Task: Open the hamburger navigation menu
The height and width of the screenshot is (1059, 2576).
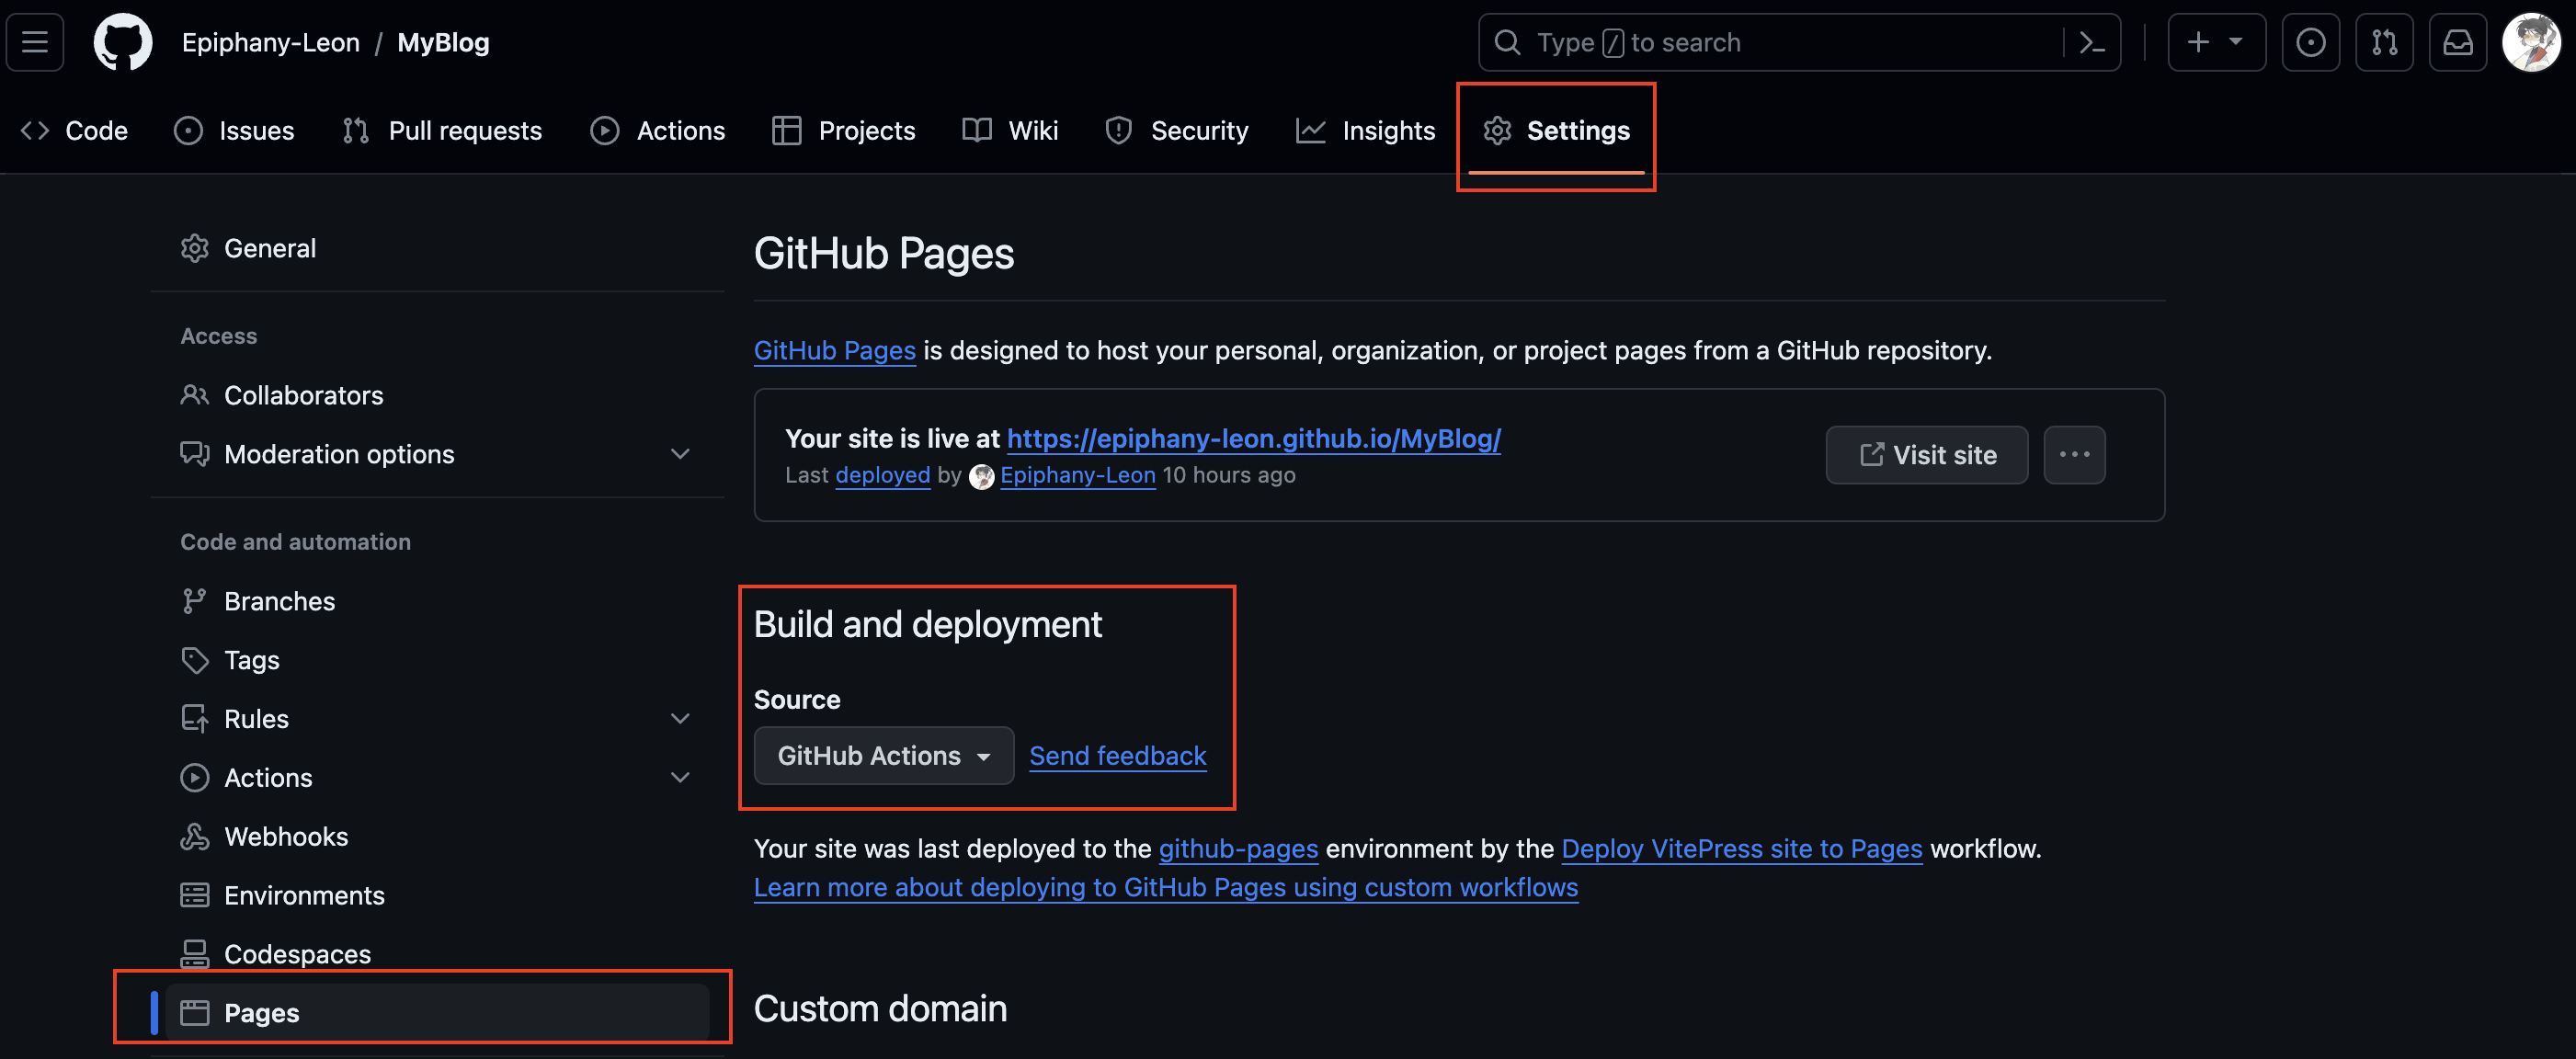Action: coord(35,42)
